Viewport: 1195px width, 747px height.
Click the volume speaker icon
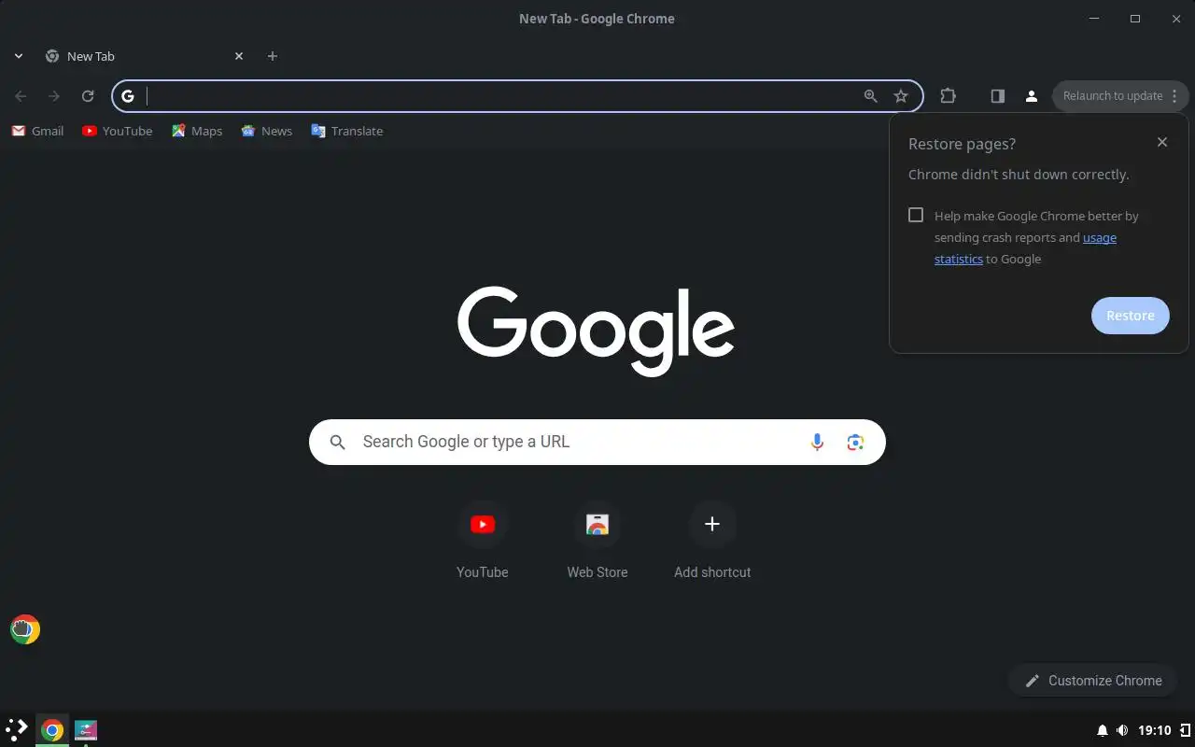click(1122, 730)
